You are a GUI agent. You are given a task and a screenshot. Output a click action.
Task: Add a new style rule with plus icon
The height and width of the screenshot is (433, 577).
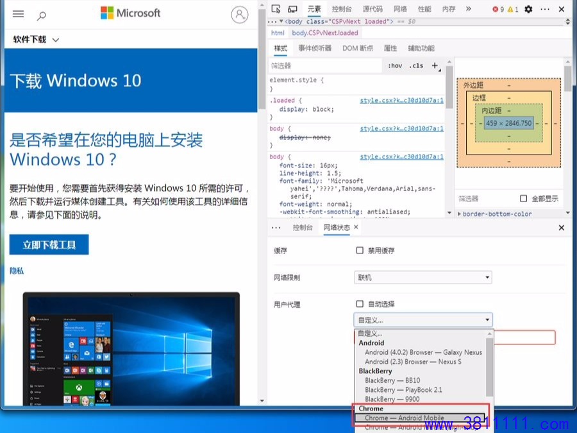pyautogui.click(x=435, y=65)
